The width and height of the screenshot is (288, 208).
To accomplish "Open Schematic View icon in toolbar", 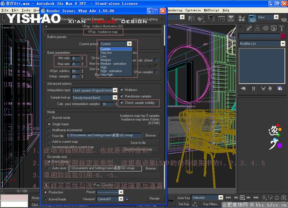I will pyautogui.click(x=231, y=18).
